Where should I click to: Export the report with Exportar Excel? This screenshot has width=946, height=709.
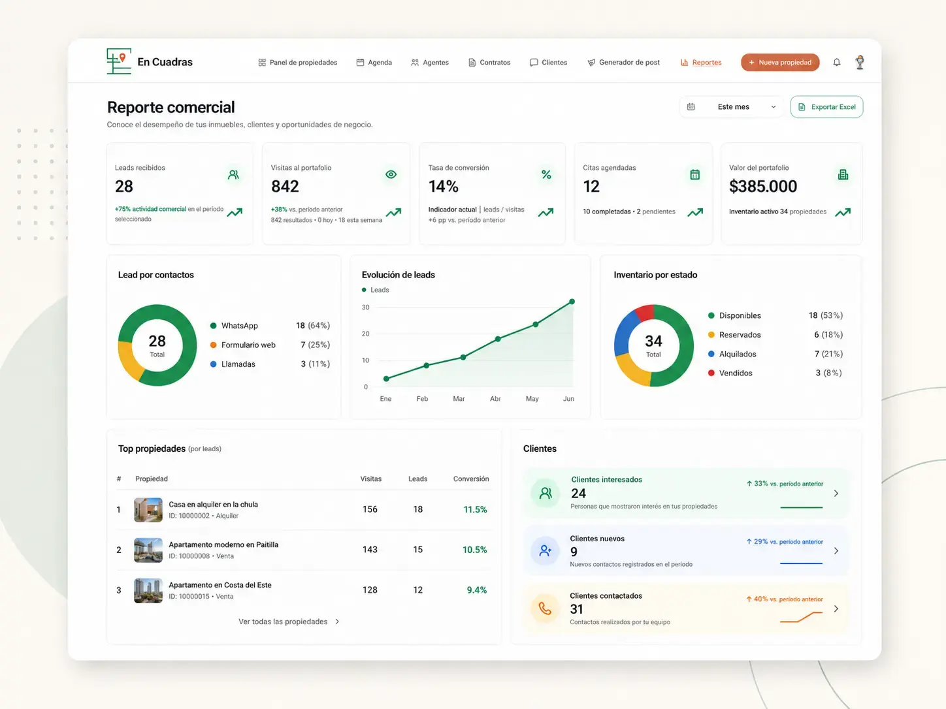pyautogui.click(x=826, y=107)
